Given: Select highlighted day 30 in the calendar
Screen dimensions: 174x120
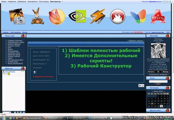Looking at the screenshot, I should (x=161, y=106).
